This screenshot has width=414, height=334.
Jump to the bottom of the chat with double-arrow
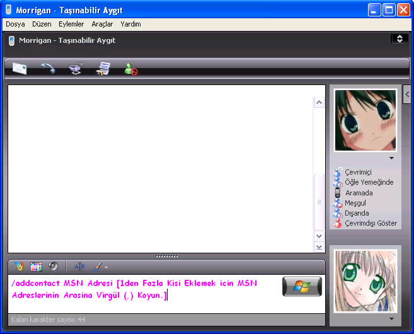[x=319, y=248]
